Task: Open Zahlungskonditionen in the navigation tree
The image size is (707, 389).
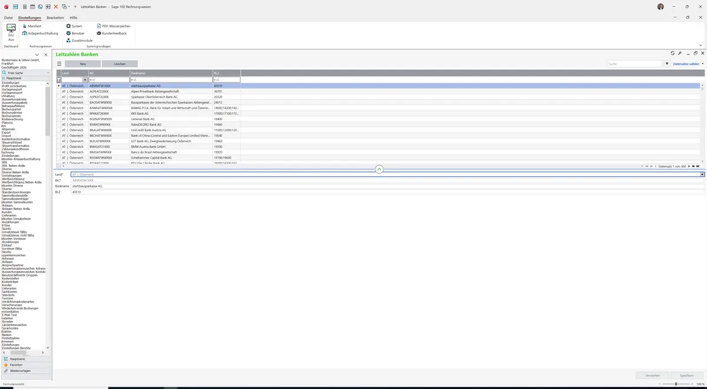Action: point(15,149)
